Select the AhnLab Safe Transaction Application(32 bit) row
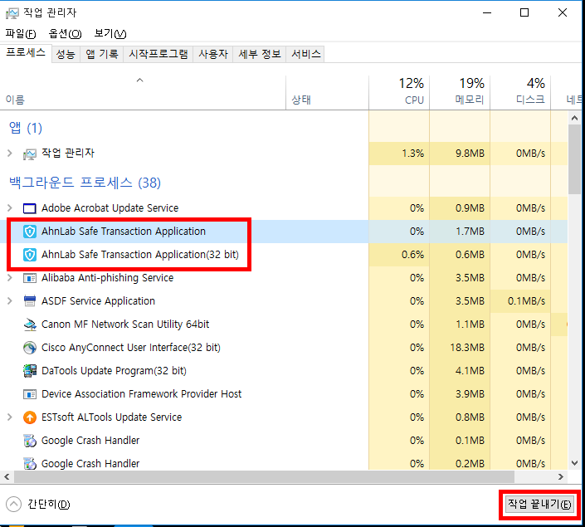 (x=284, y=255)
